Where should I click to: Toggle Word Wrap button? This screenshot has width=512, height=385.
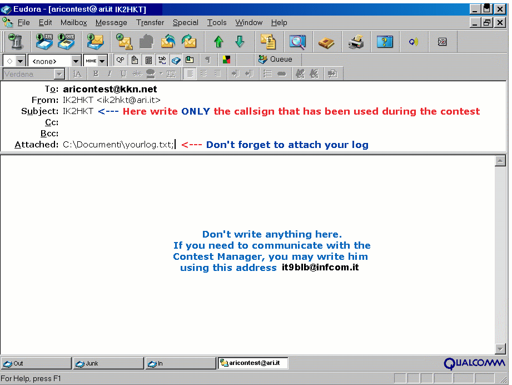point(148,60)
